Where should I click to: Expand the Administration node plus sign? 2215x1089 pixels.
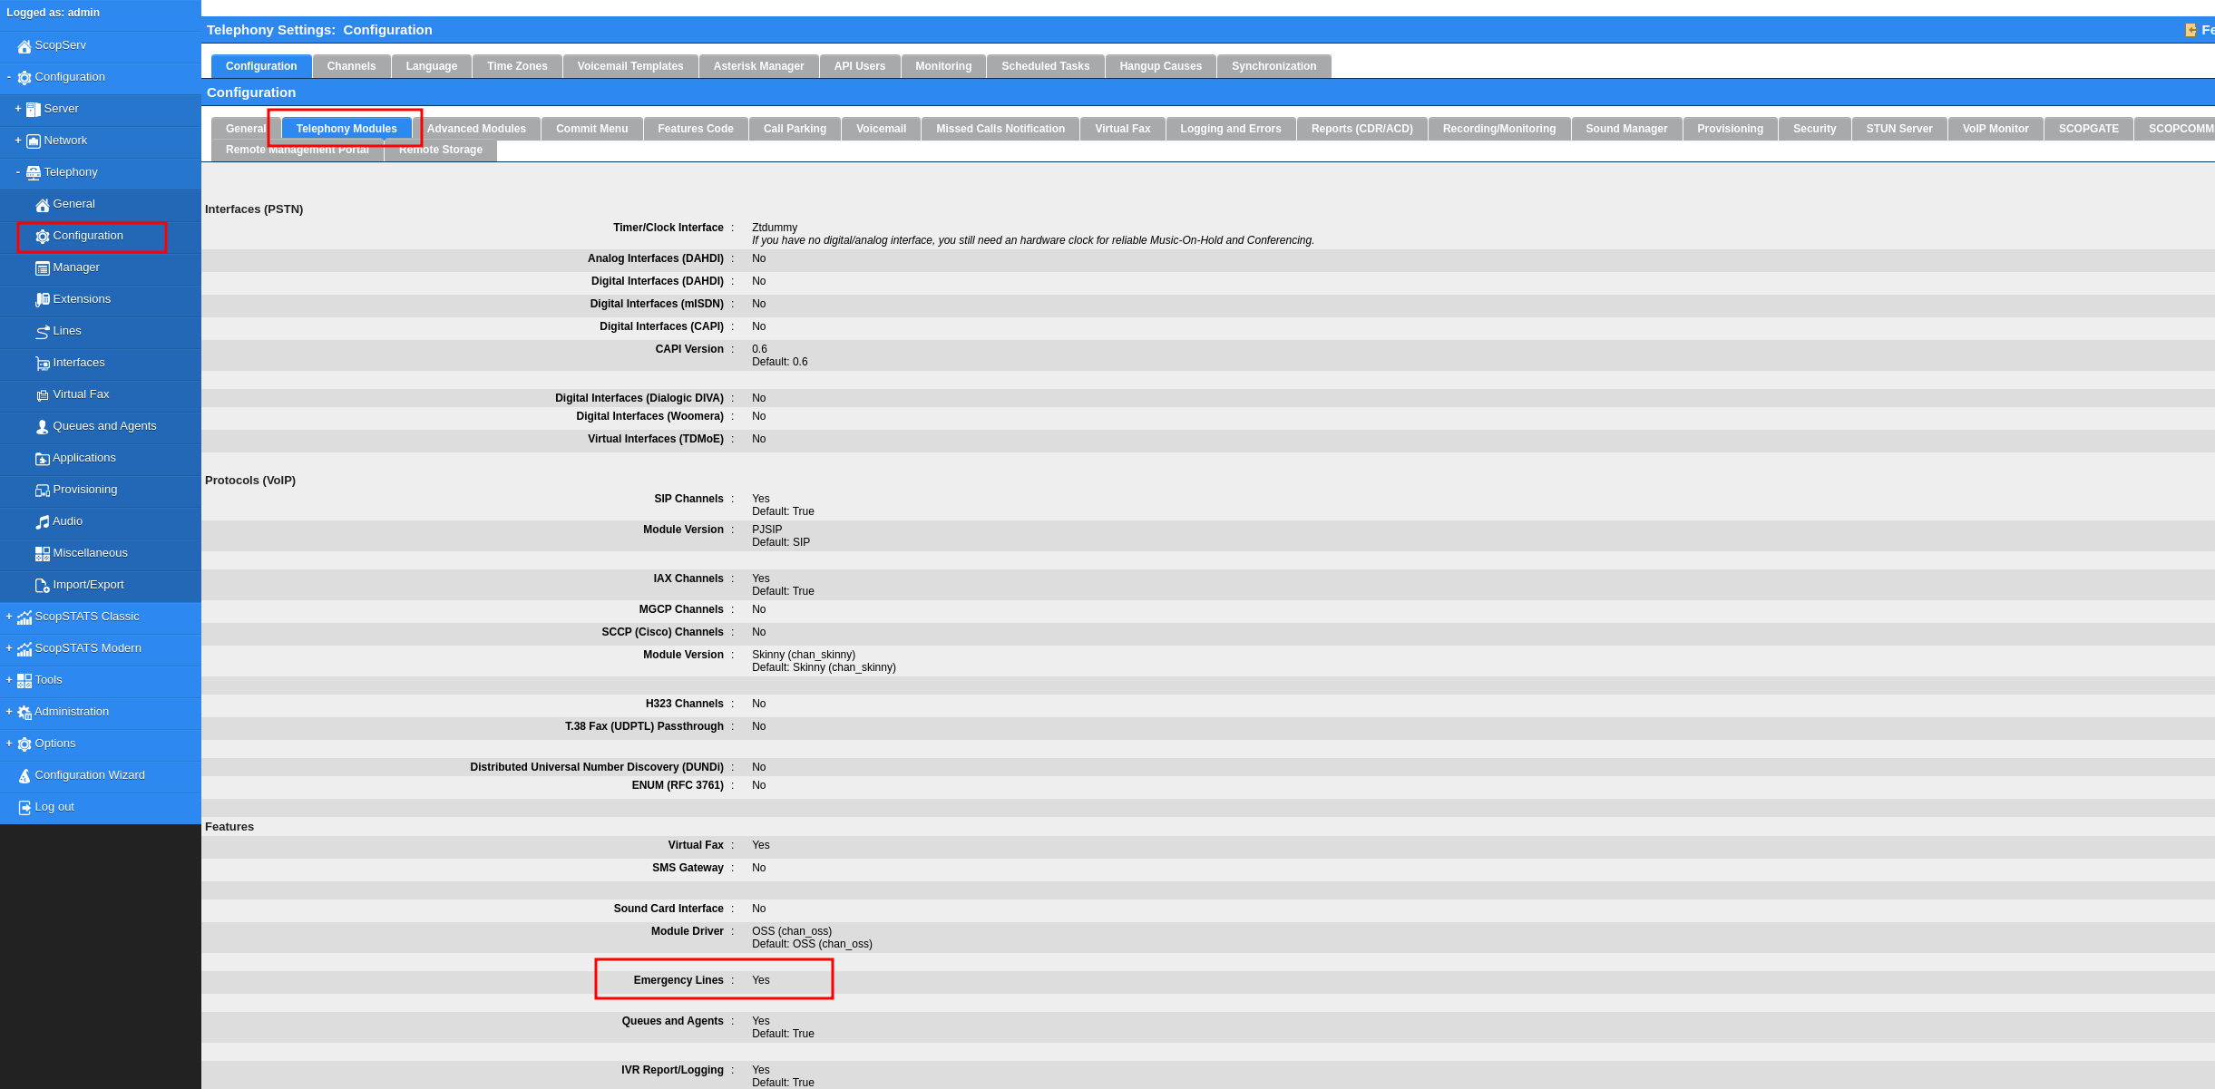coord(9,712)
